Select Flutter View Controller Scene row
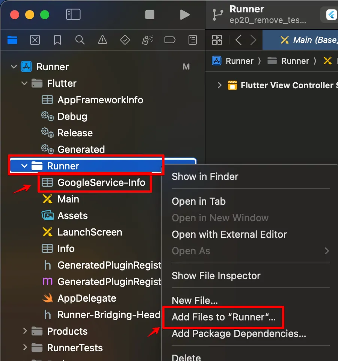338x361 pixels. 282,85
